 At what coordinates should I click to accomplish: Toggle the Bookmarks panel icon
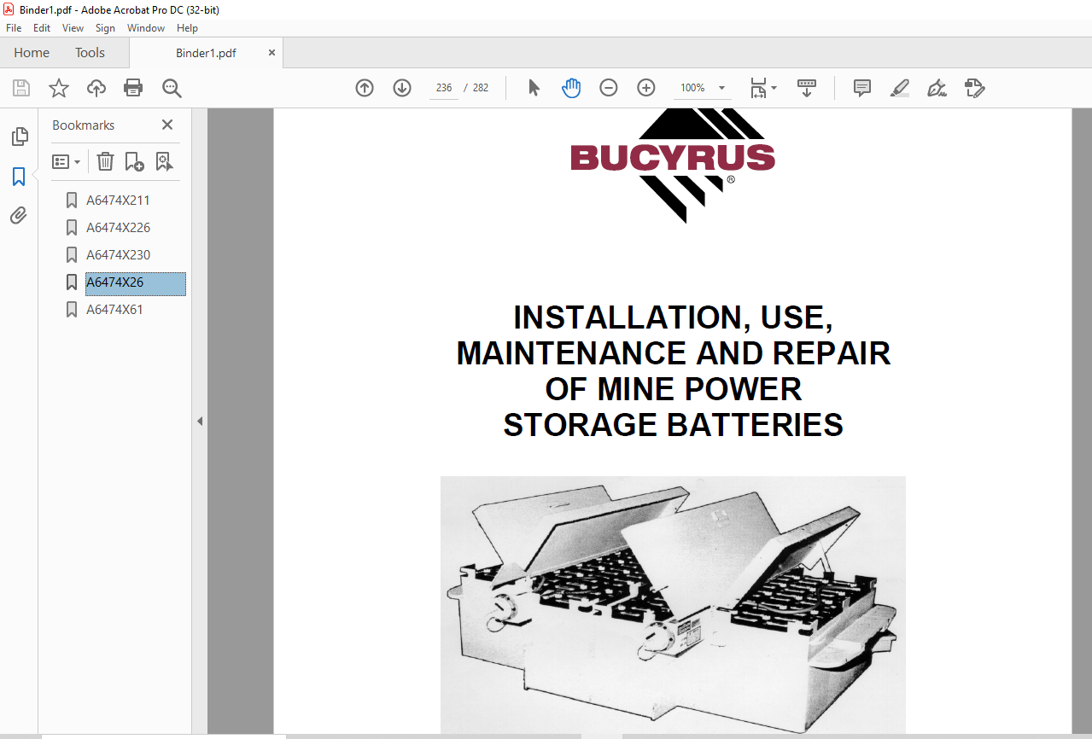click(x=19, y=177)
